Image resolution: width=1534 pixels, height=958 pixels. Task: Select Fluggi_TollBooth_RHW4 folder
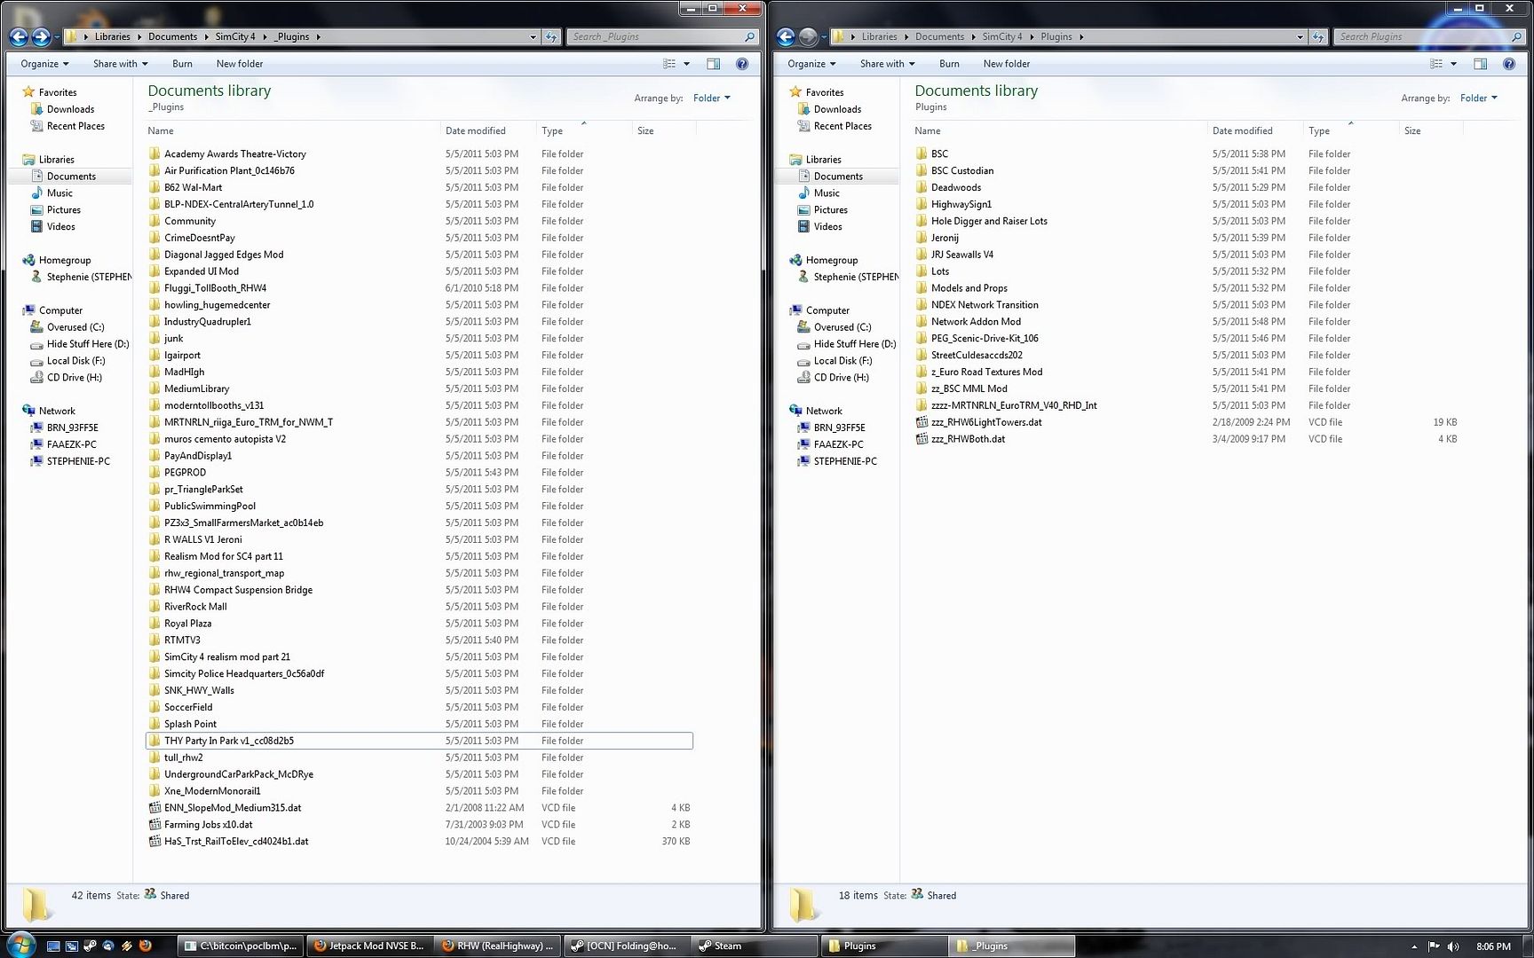click(215, 287)
